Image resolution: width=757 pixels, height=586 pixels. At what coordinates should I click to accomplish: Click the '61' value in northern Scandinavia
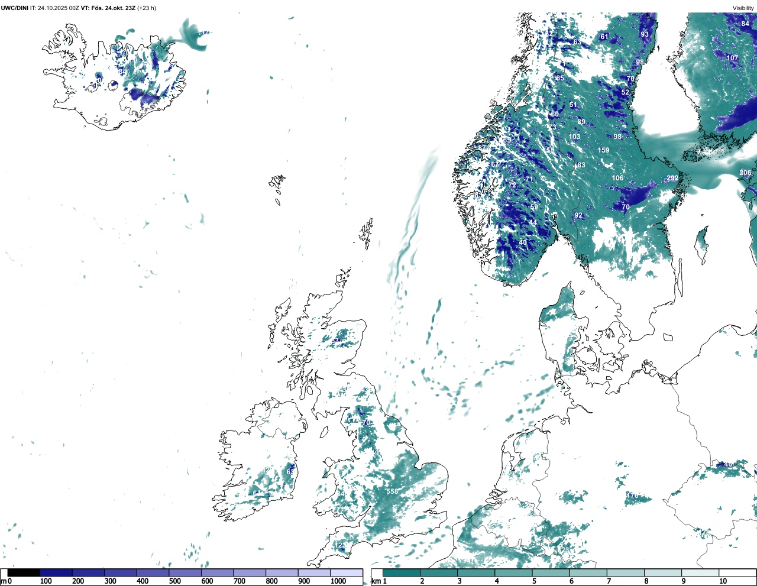pyautogui.click(x=604, y=37)
